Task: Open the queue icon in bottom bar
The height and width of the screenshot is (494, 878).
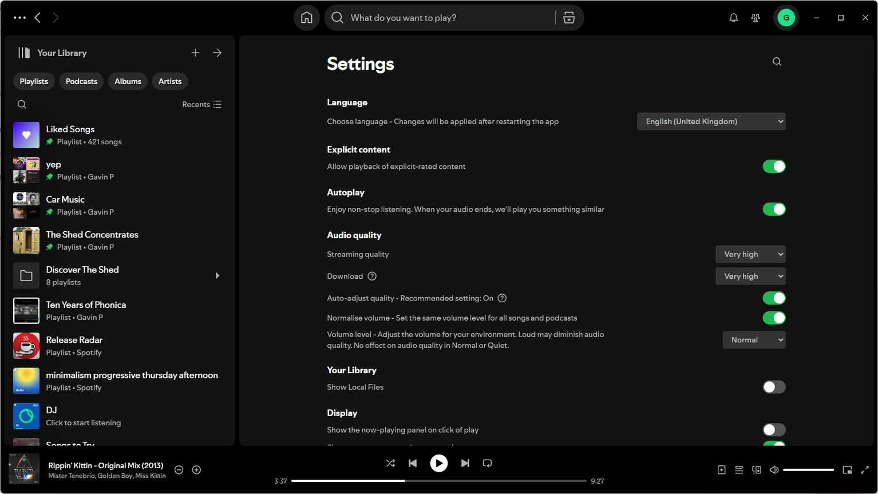Action: click(x=739, y=470)
